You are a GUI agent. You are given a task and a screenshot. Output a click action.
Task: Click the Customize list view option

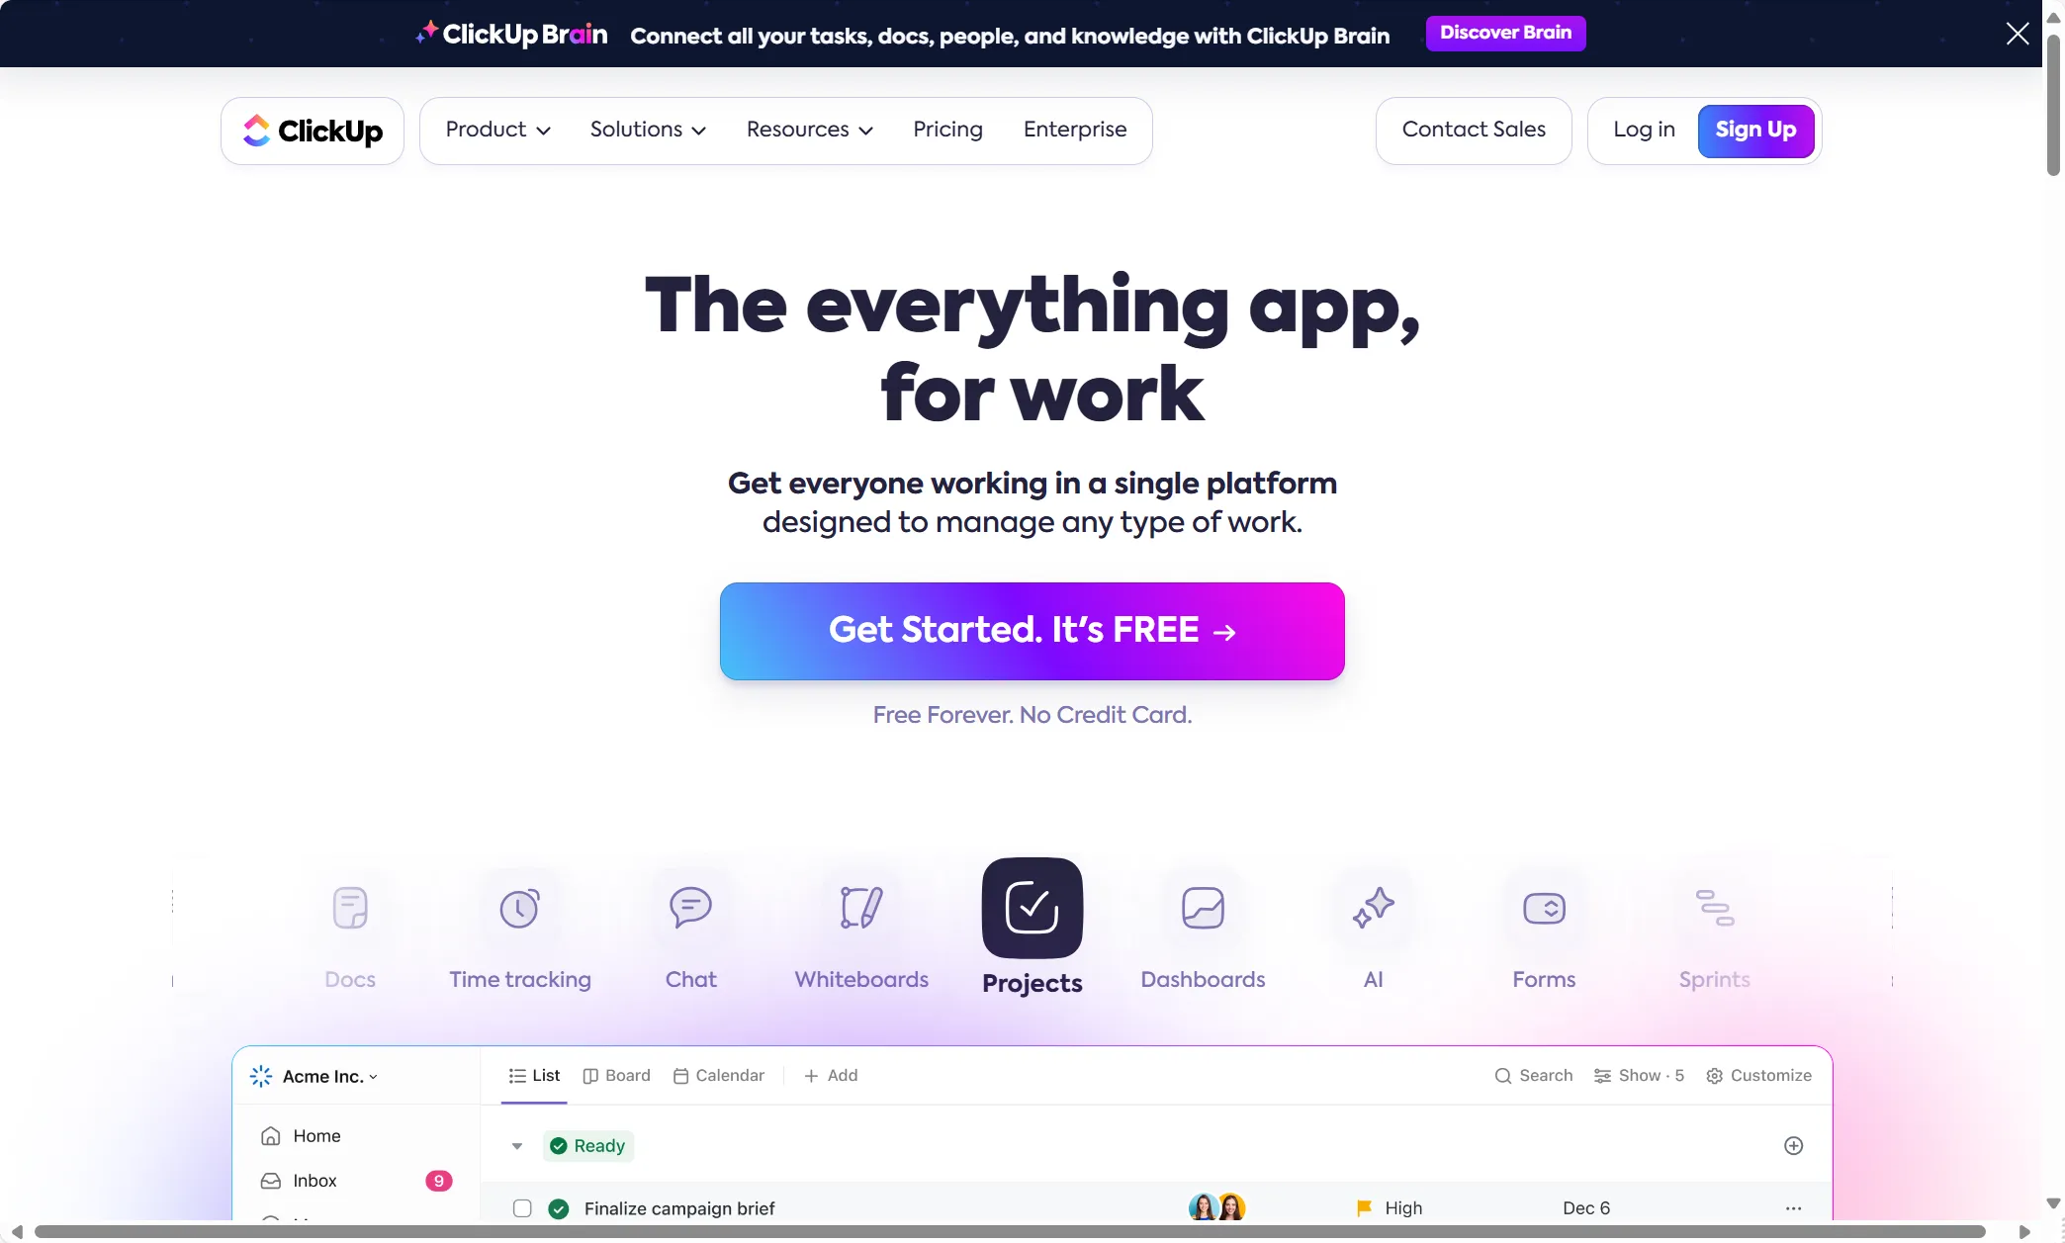(x=1758, y=1077)
